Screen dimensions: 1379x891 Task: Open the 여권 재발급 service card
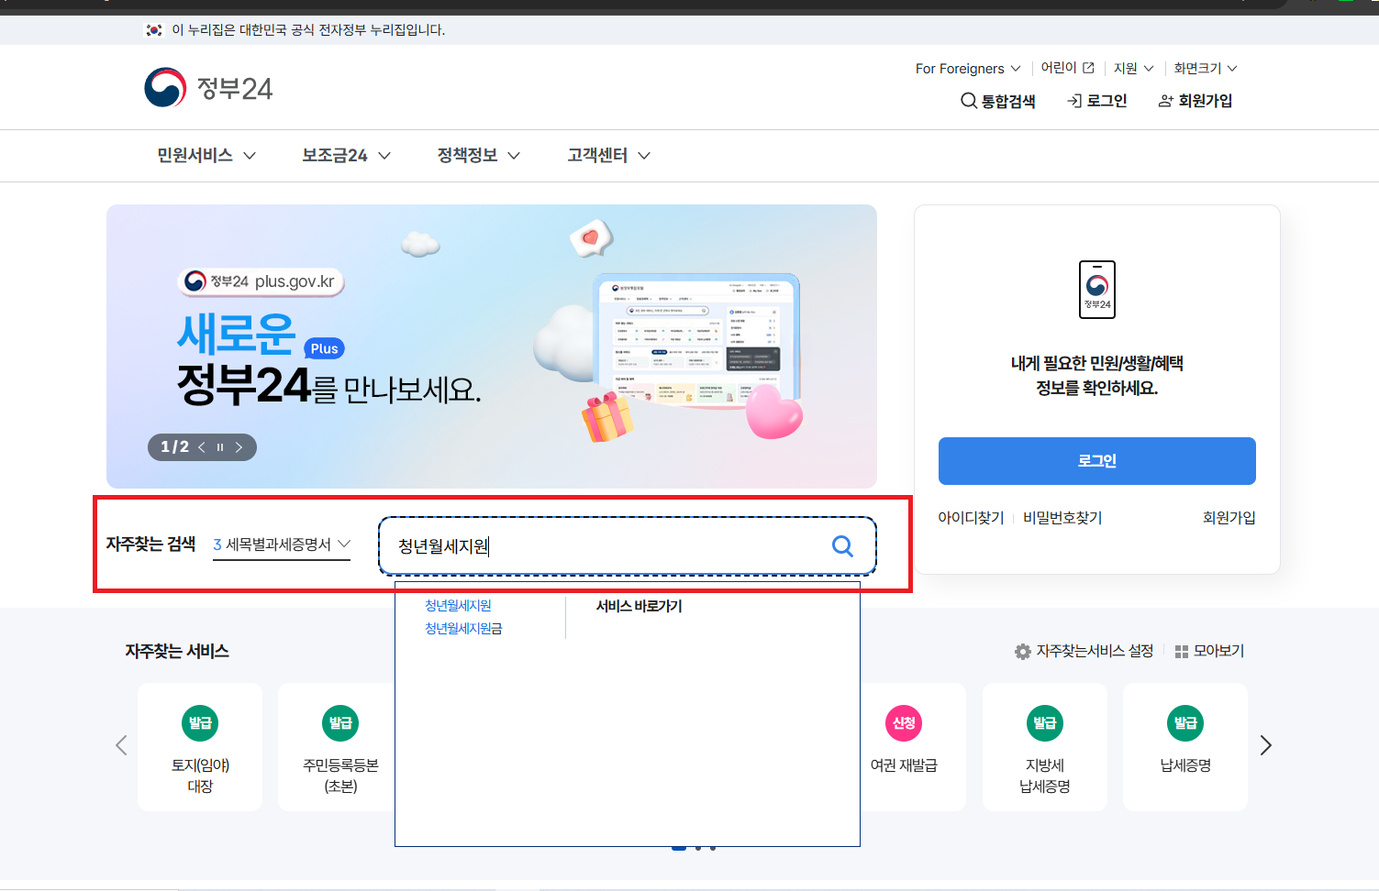pos(912,747)
